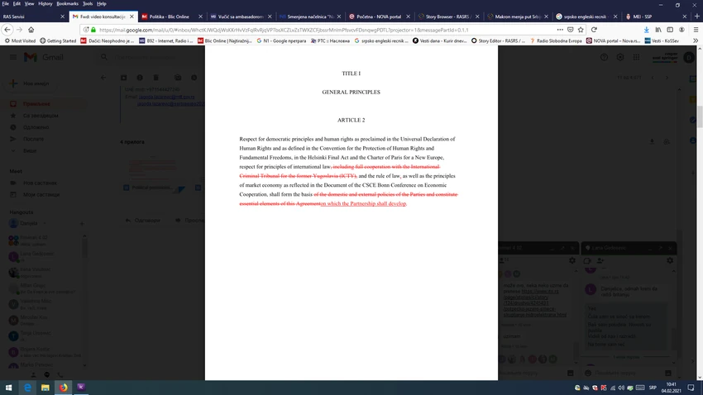Image resolution: width=703 pixels, height=395 pixels.
Task: Open the Firefox hamburger menu icon
Action: point(696,30)
